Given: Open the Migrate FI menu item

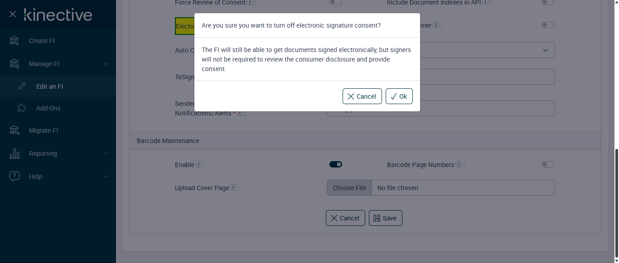Looking at the screenshot, I should 44,130.
